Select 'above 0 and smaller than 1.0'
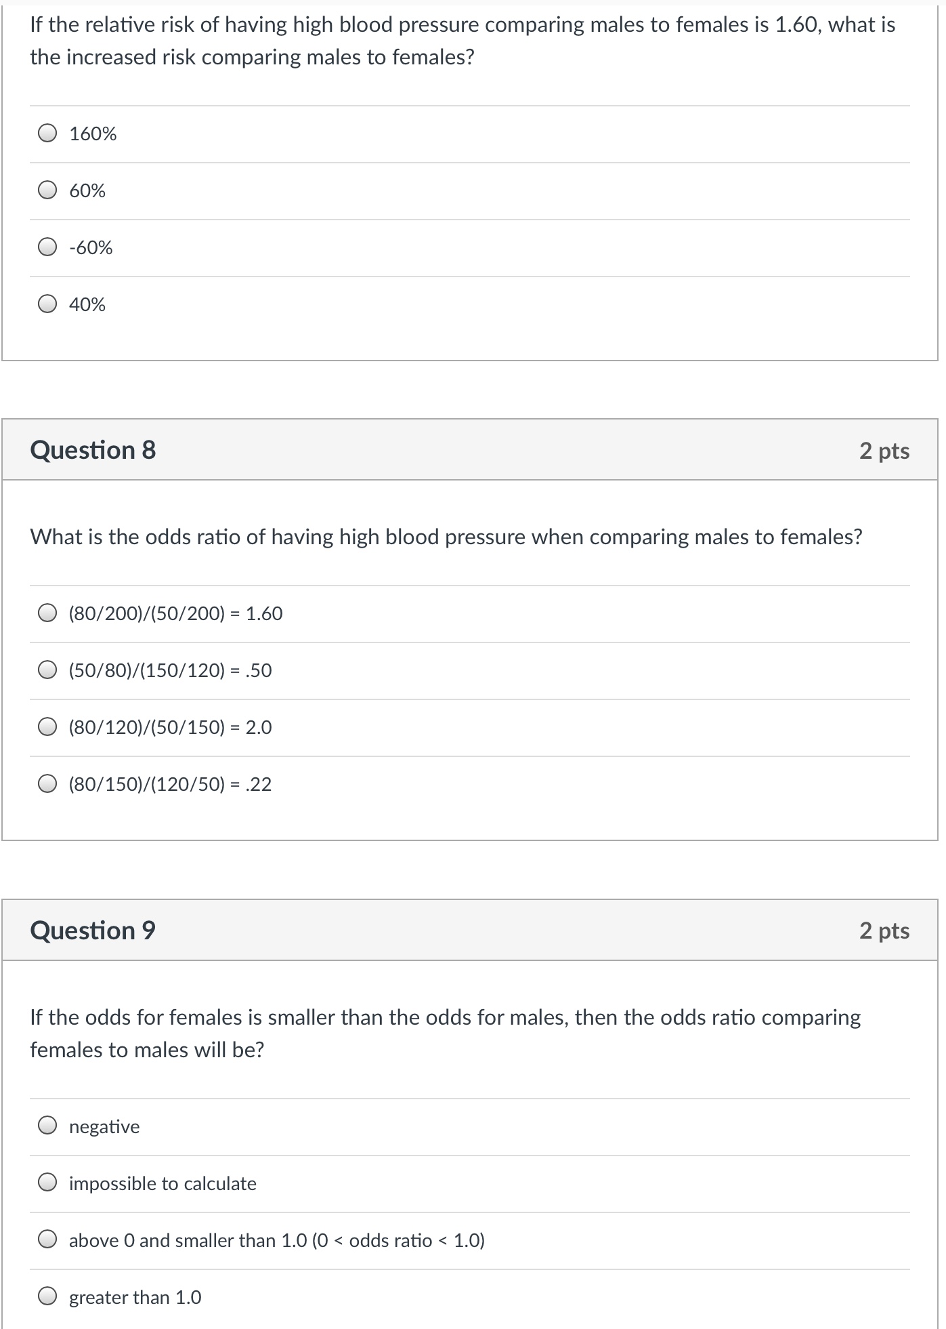 coord(47,1240)
